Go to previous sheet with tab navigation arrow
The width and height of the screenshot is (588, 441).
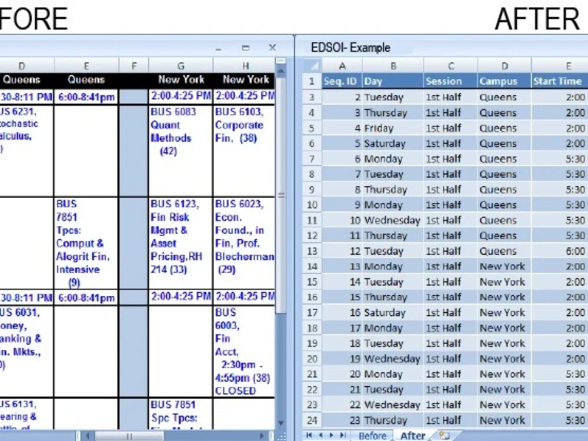pyautogui.click(x=320, y=435)
